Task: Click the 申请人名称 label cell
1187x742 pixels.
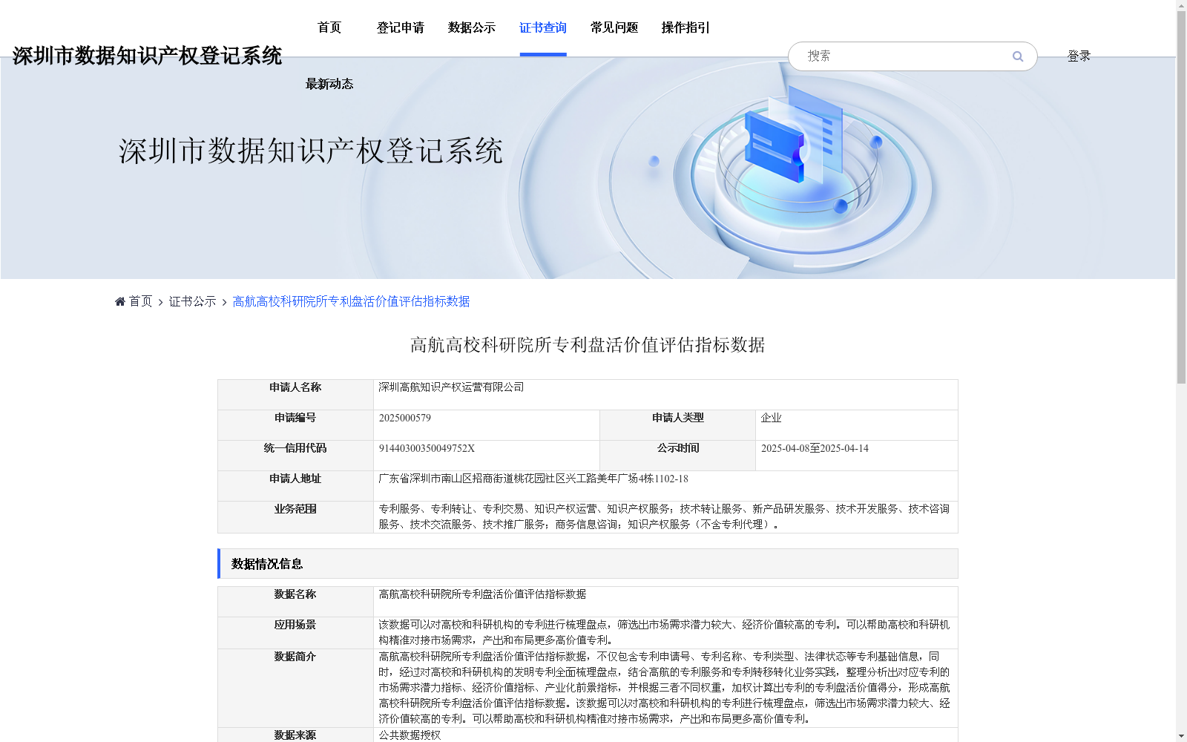Action: click(295, 395)
